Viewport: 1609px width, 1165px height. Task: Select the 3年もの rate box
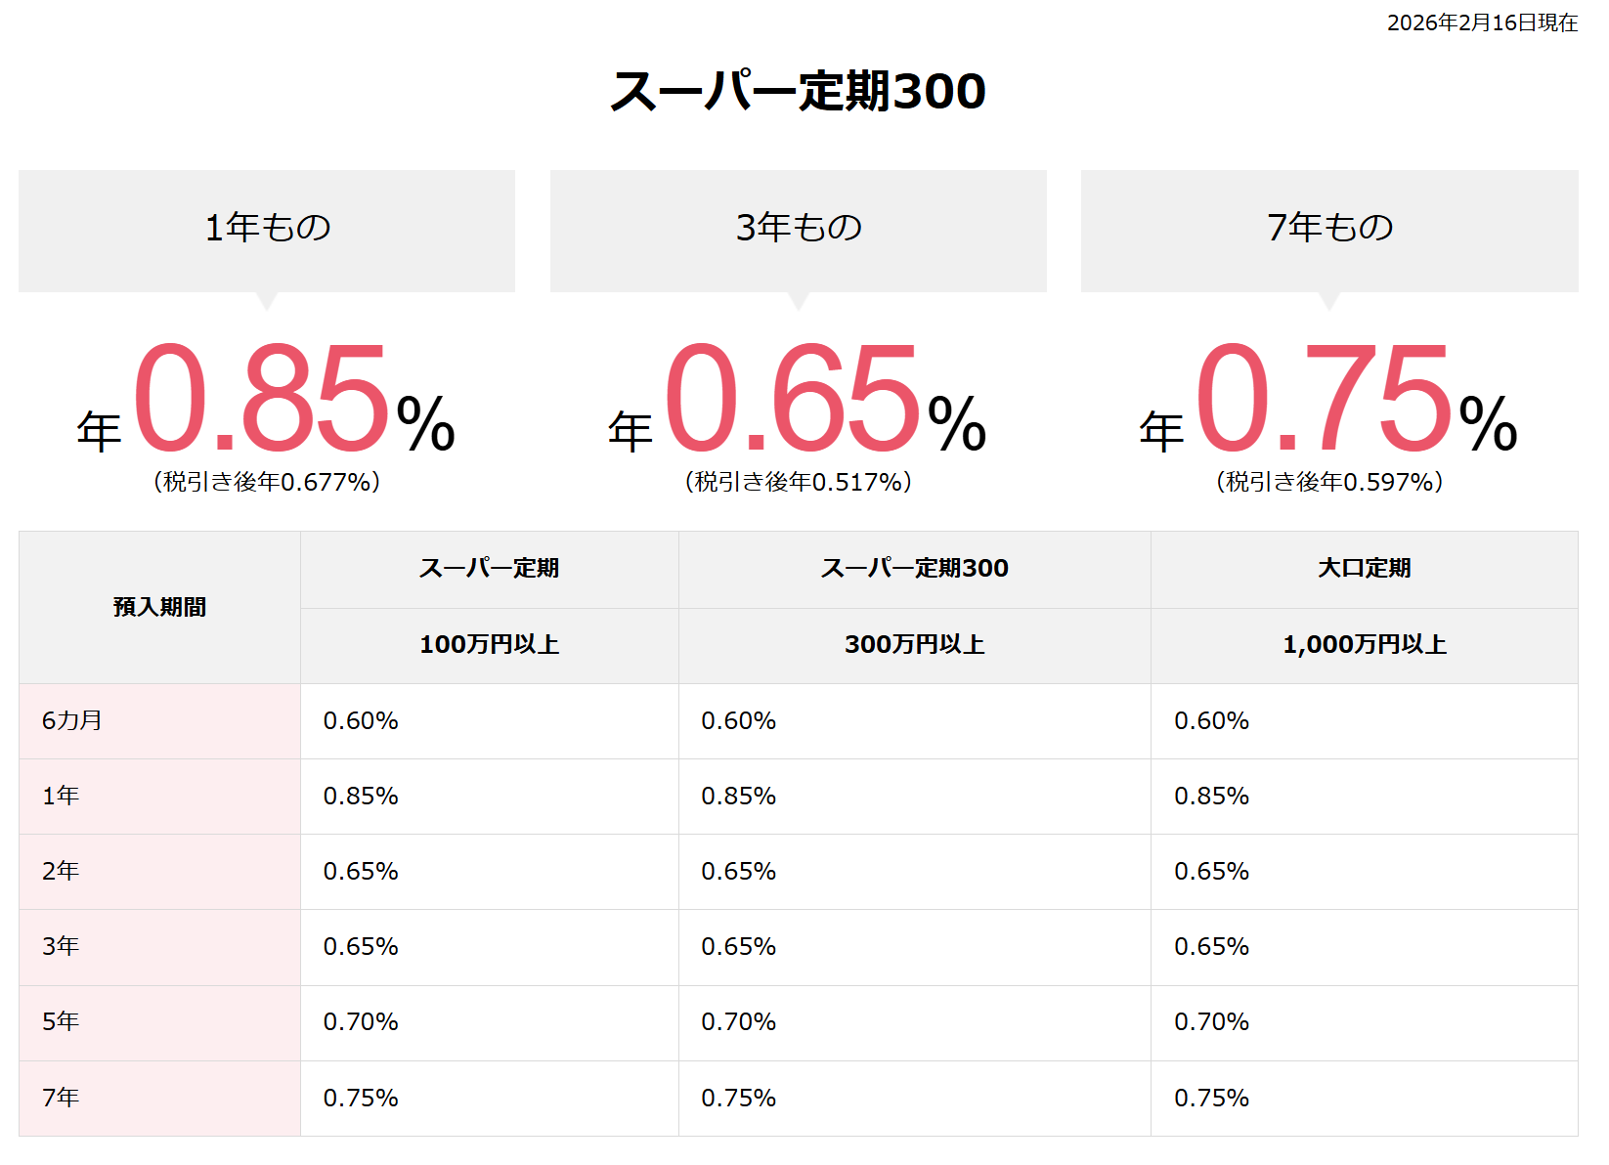[x=798, y=229]
